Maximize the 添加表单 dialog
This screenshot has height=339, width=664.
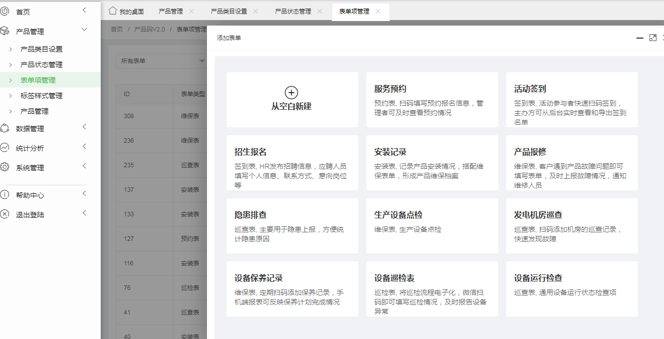pos(652,38)
